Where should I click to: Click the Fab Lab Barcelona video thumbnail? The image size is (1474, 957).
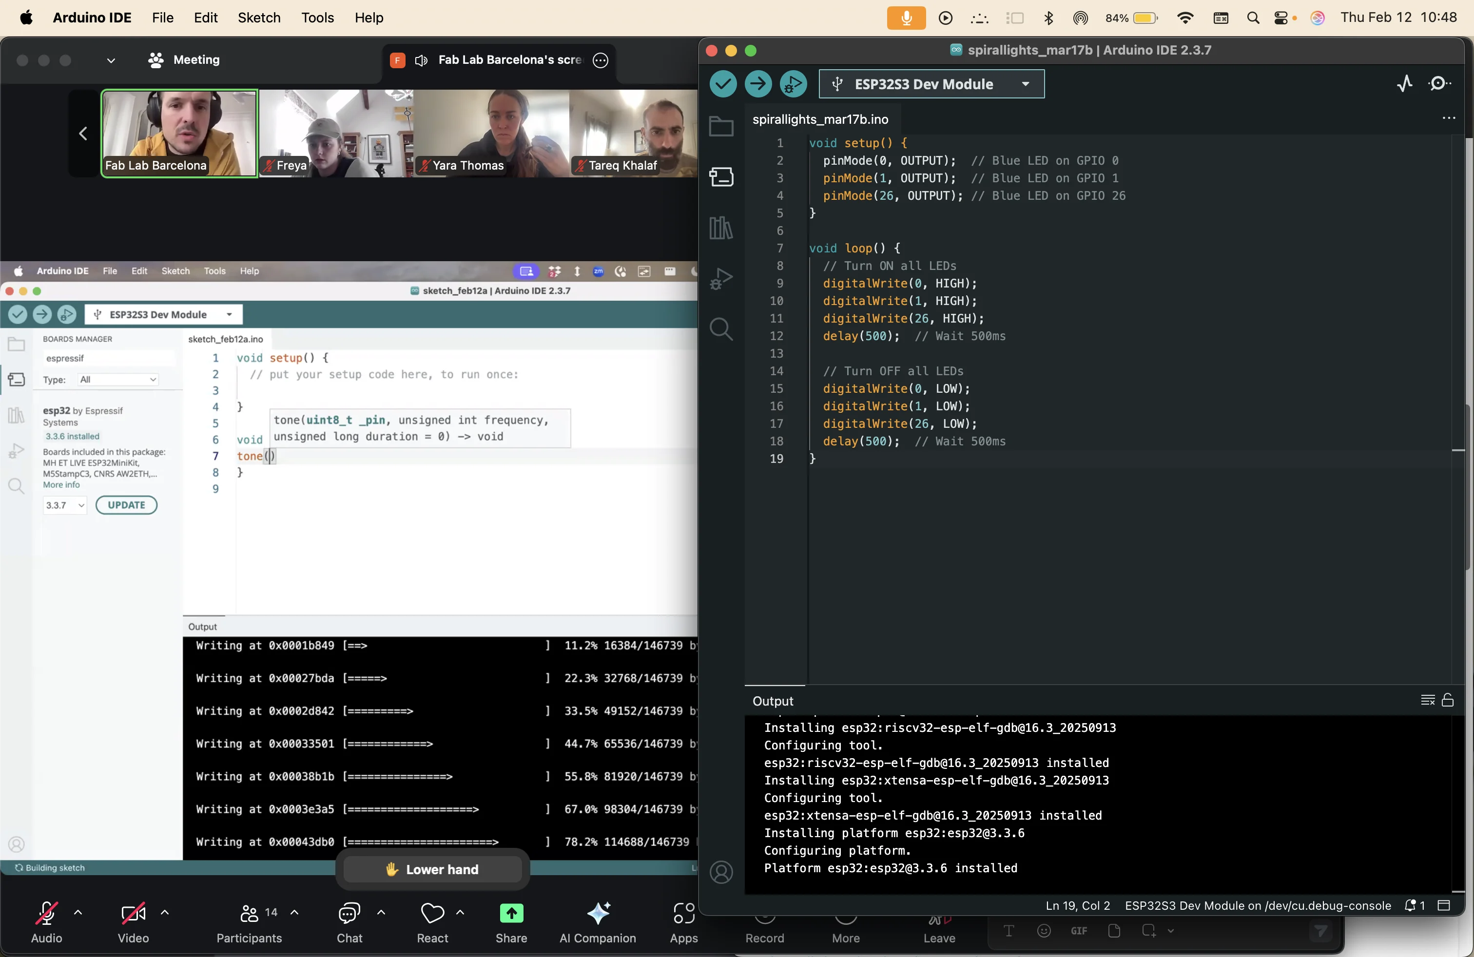click(179, 133)
